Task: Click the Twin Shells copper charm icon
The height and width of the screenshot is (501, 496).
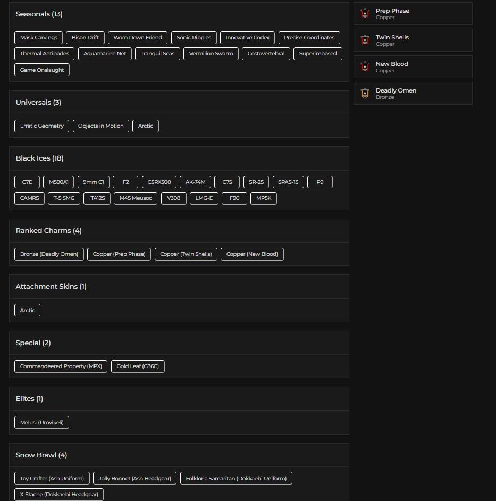Action: point(365,40)
